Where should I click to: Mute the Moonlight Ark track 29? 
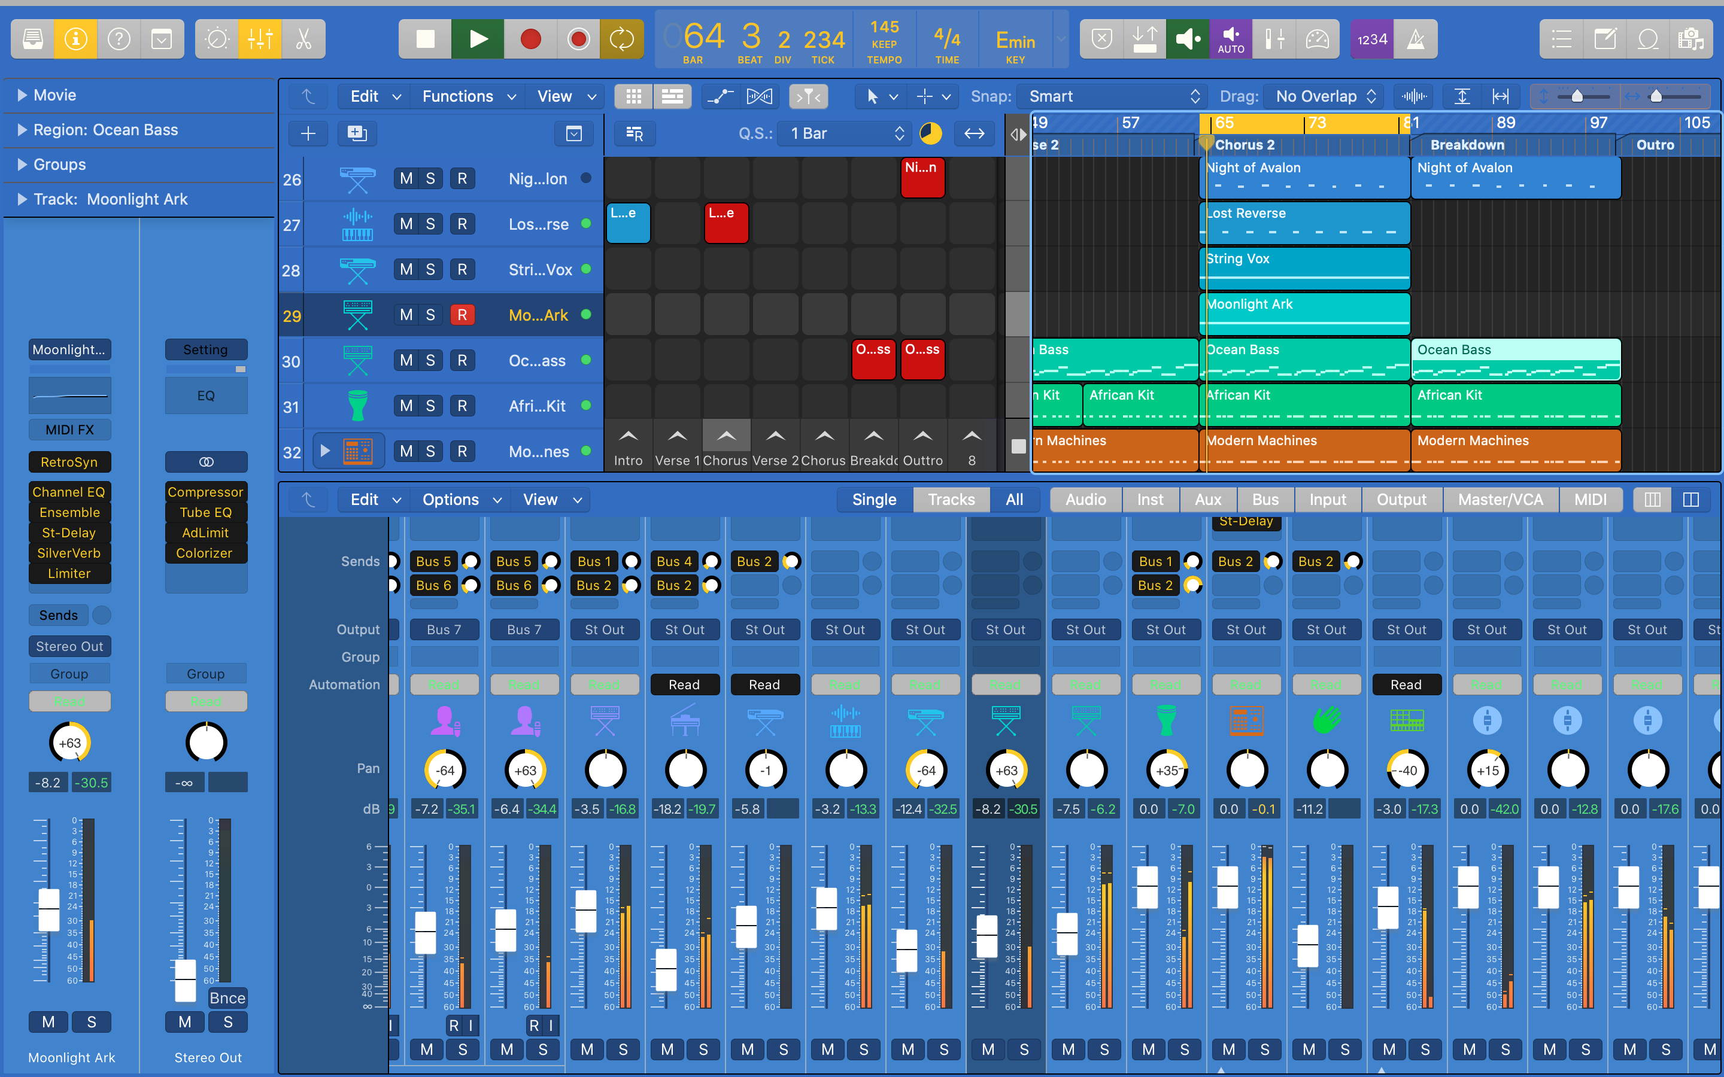(x=406, y=315)
